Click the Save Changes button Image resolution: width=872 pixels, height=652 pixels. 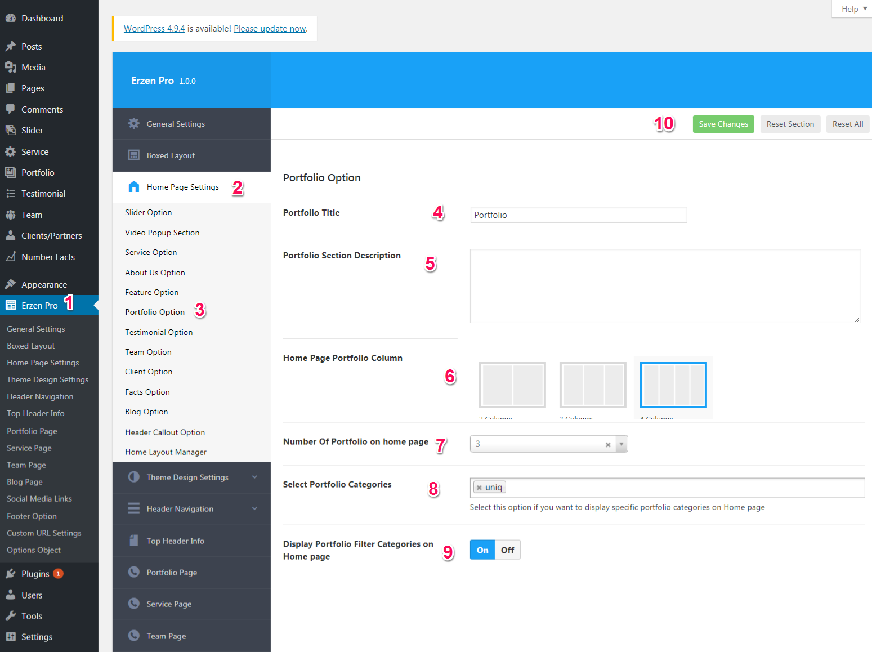723,124
